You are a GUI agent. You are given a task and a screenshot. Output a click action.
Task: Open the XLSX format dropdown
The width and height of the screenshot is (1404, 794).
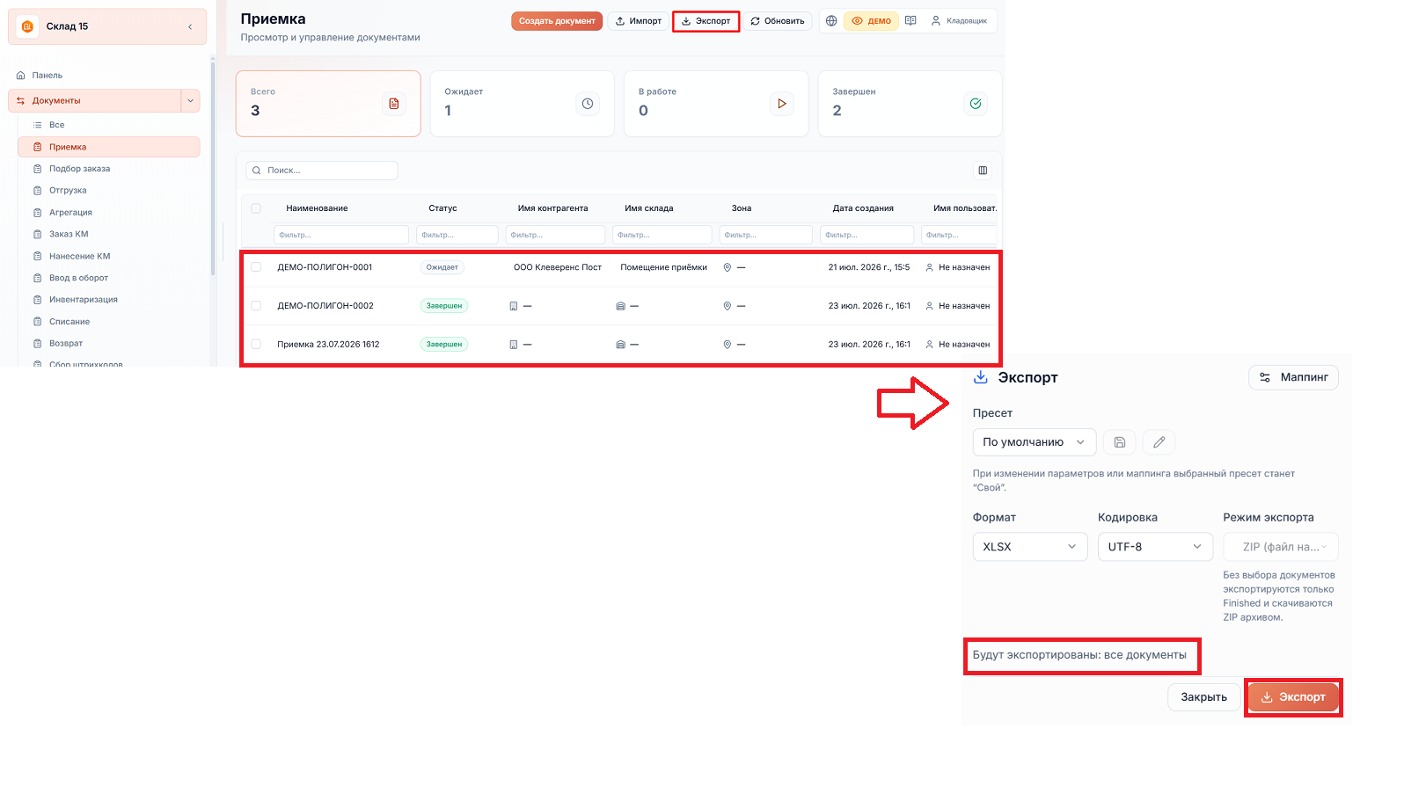coord(1030,547)
